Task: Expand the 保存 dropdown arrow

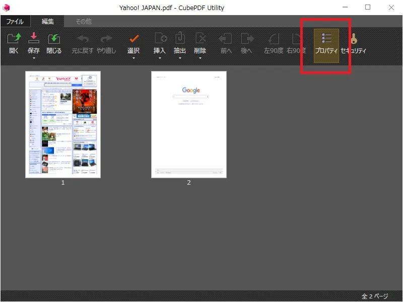Action: 34,58
